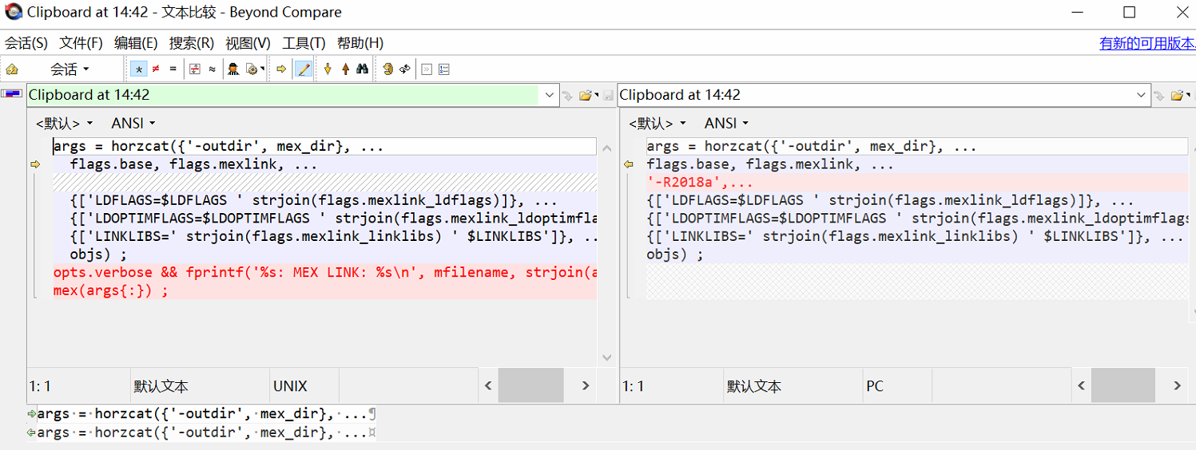Click the double-chevron toolbar icon

coord(427,69)
